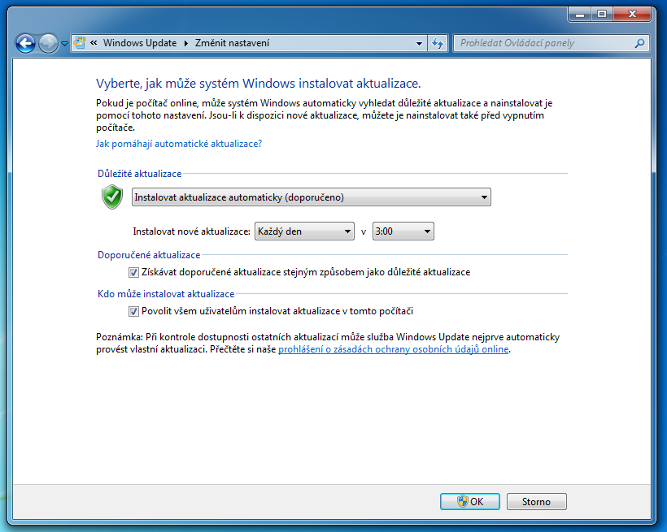Expand the arrow after Windows Update breadcrumb
The width and height of the screenshot is (667, 532).
(186, 43)
